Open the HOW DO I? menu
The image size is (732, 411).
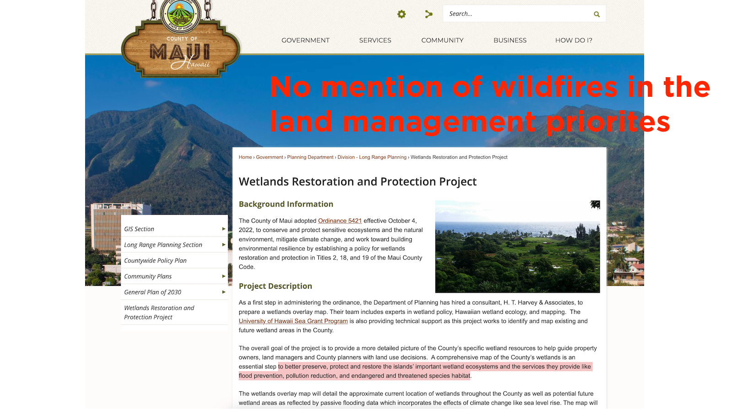coord(573,40)
